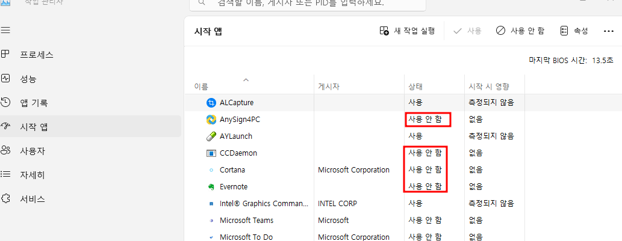Go to the 사용자 page
The image size is (622, 241).
(x=90, y=151)
